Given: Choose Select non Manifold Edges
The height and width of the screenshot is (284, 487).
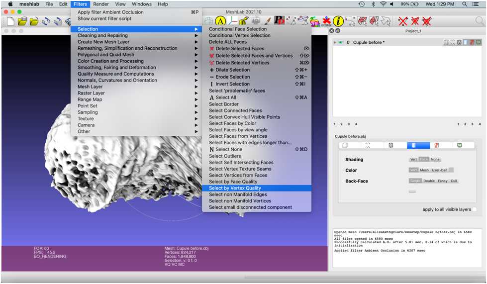Looking at the screenshot, I should pyautogui.click(x=257, y=194).
